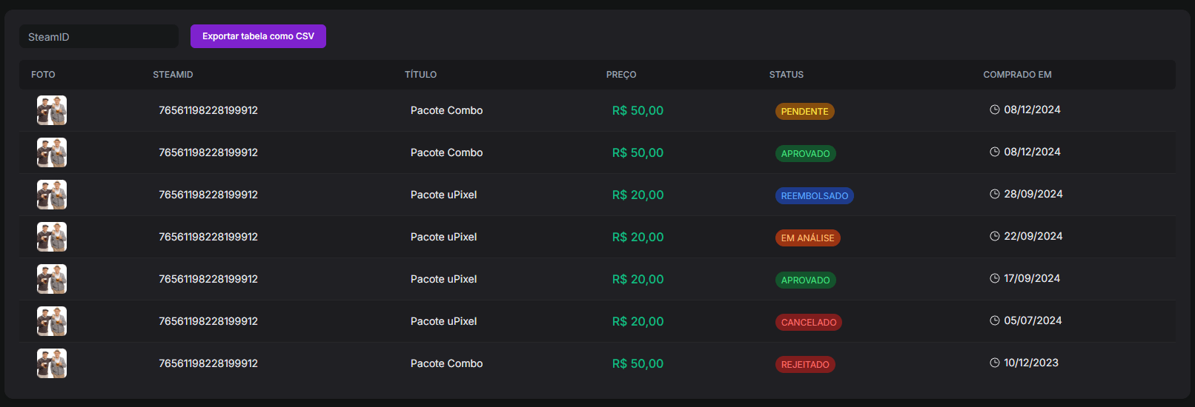
Task: Click the PENDENTE status badge
Action: point(804,111)
